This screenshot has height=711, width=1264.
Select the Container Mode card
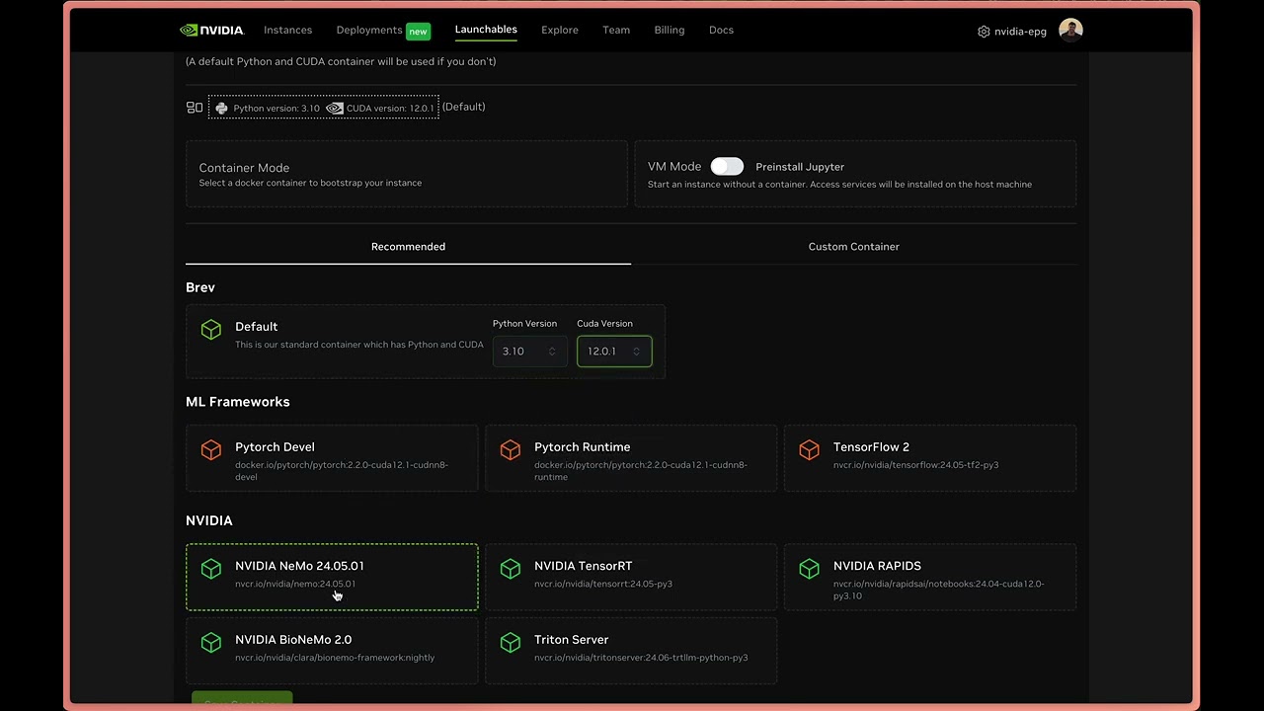click(407, 174)
